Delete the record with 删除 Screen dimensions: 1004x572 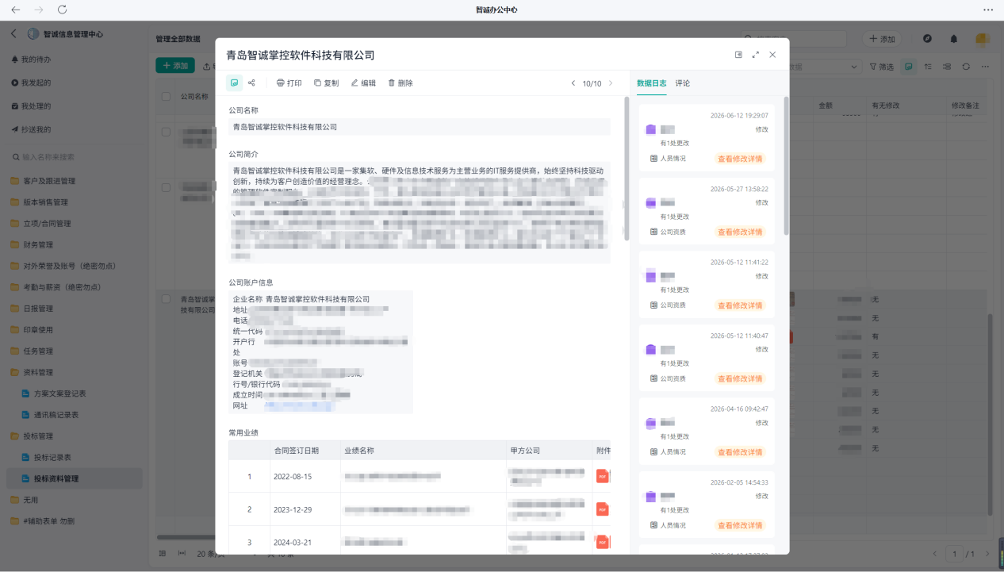[x=400, y=83]
